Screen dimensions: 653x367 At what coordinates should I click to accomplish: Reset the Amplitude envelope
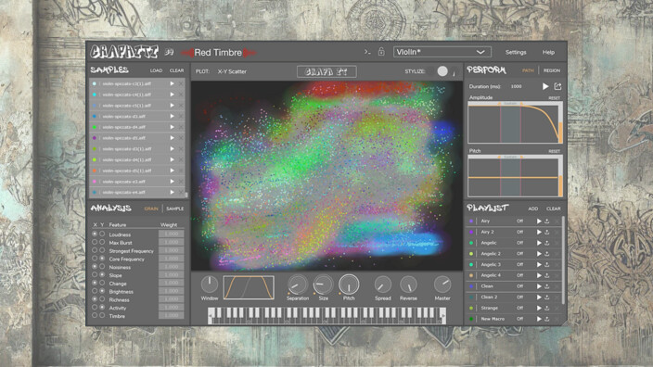(554, 98)
